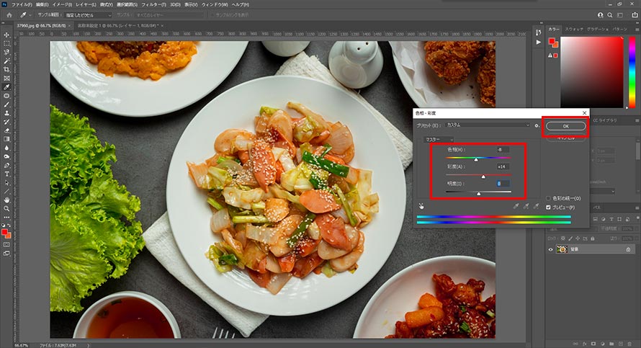Close the 色相・彩度 dialog
641x348 pixels.
(585, 113)
